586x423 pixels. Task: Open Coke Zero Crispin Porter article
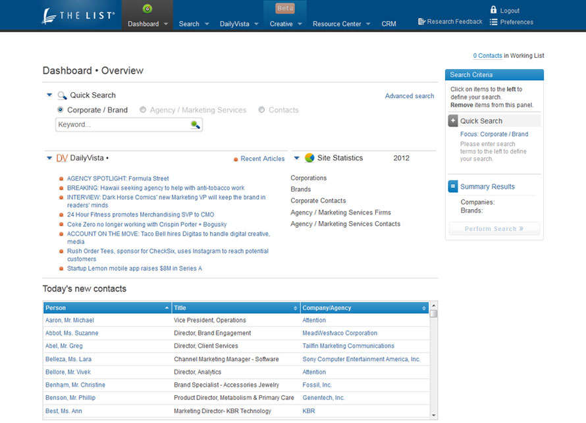147,224
